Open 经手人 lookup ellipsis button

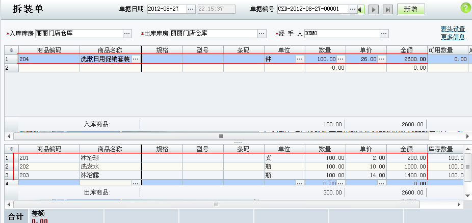[384, 34]
